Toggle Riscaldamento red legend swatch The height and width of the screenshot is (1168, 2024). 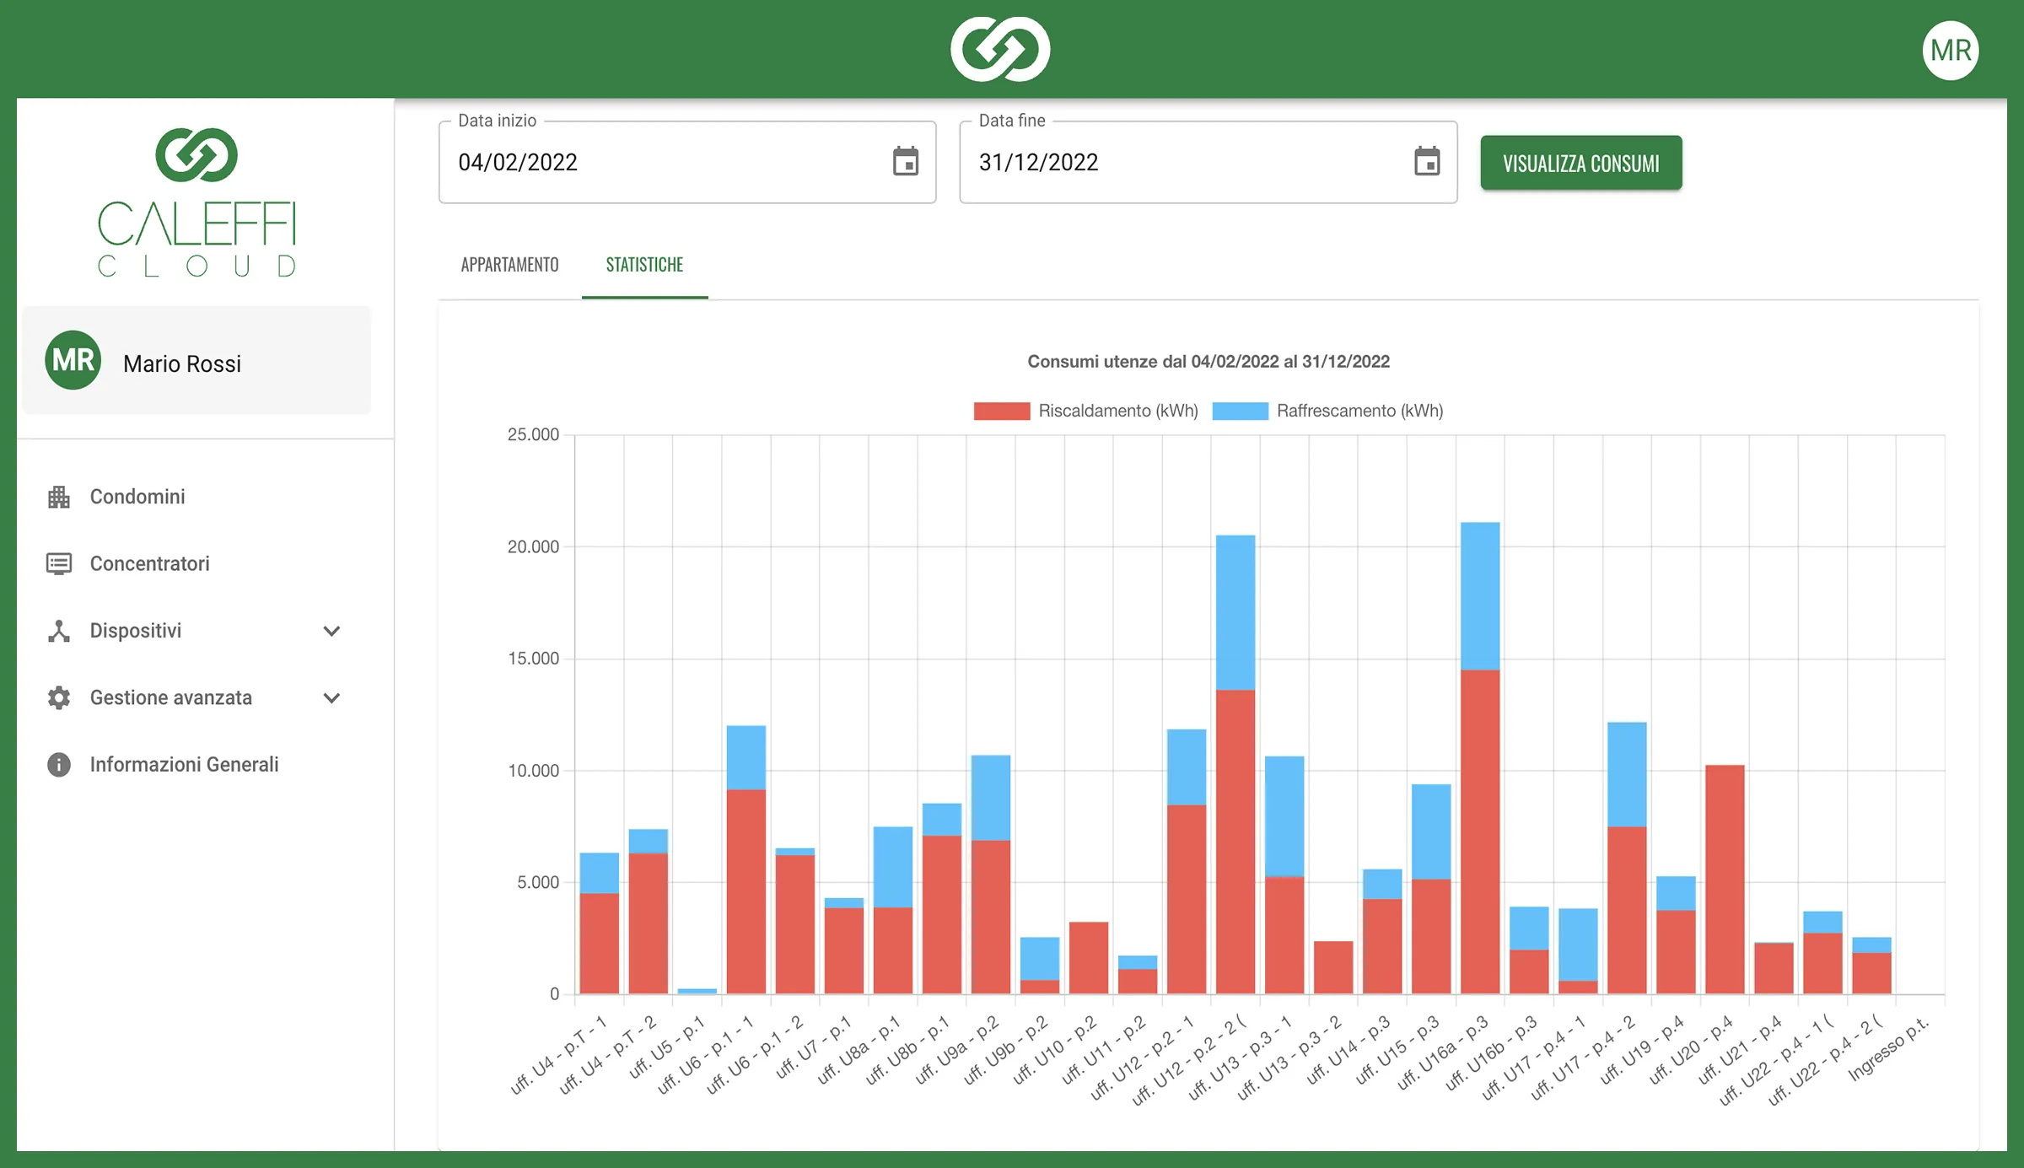(x=1002, y=411)
